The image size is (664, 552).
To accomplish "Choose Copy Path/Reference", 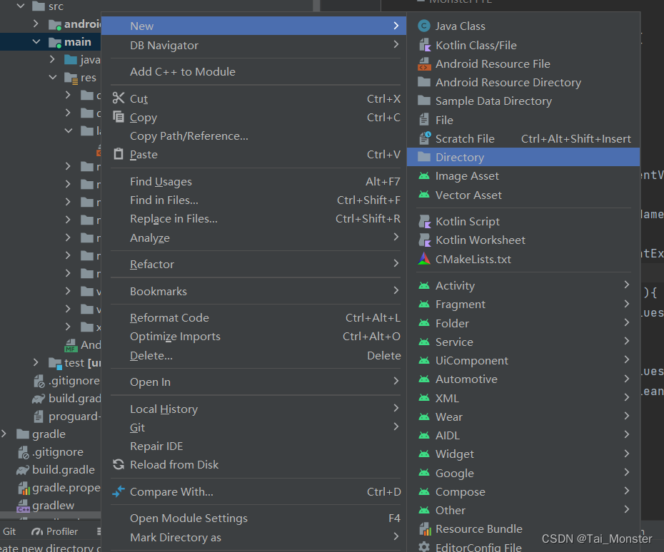I will click(x=253, y=136).
